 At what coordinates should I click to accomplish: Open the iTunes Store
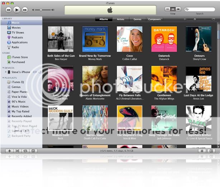click(19, 57)
